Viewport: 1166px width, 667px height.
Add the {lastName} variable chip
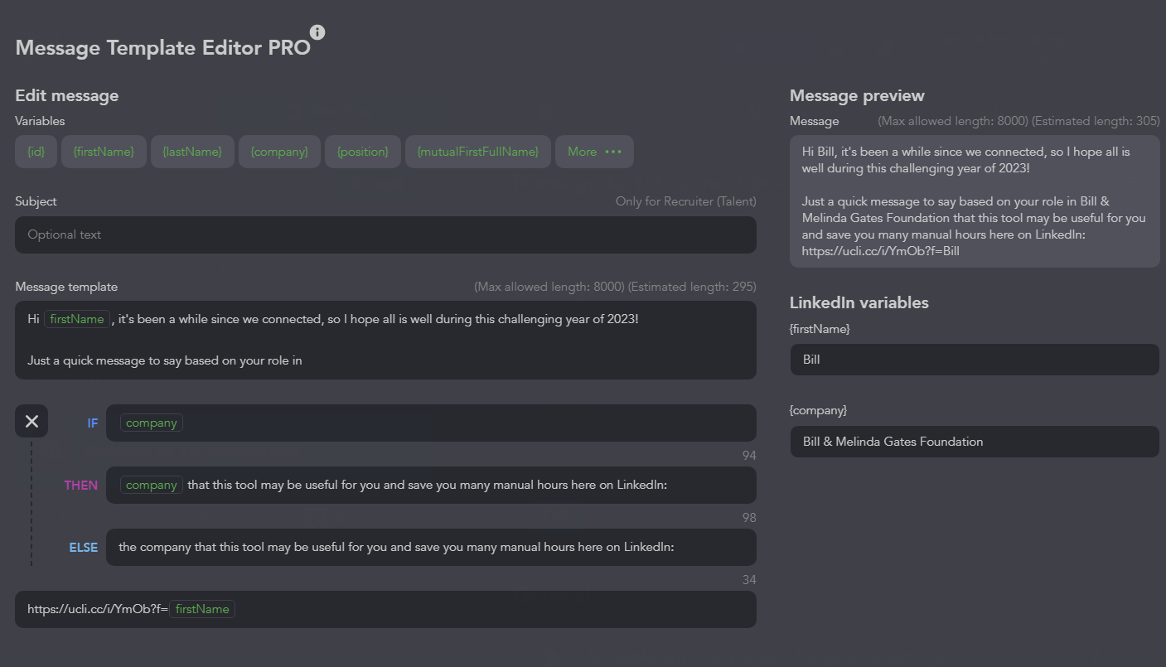(x=192, y=152)
